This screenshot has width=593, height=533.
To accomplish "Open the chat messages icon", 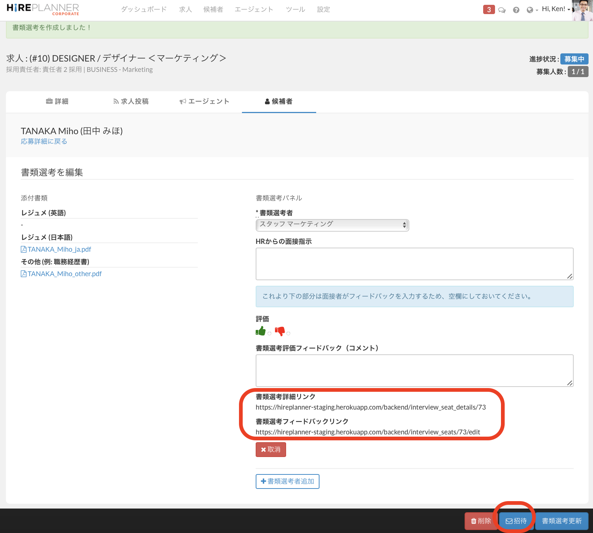I will 502,10.
